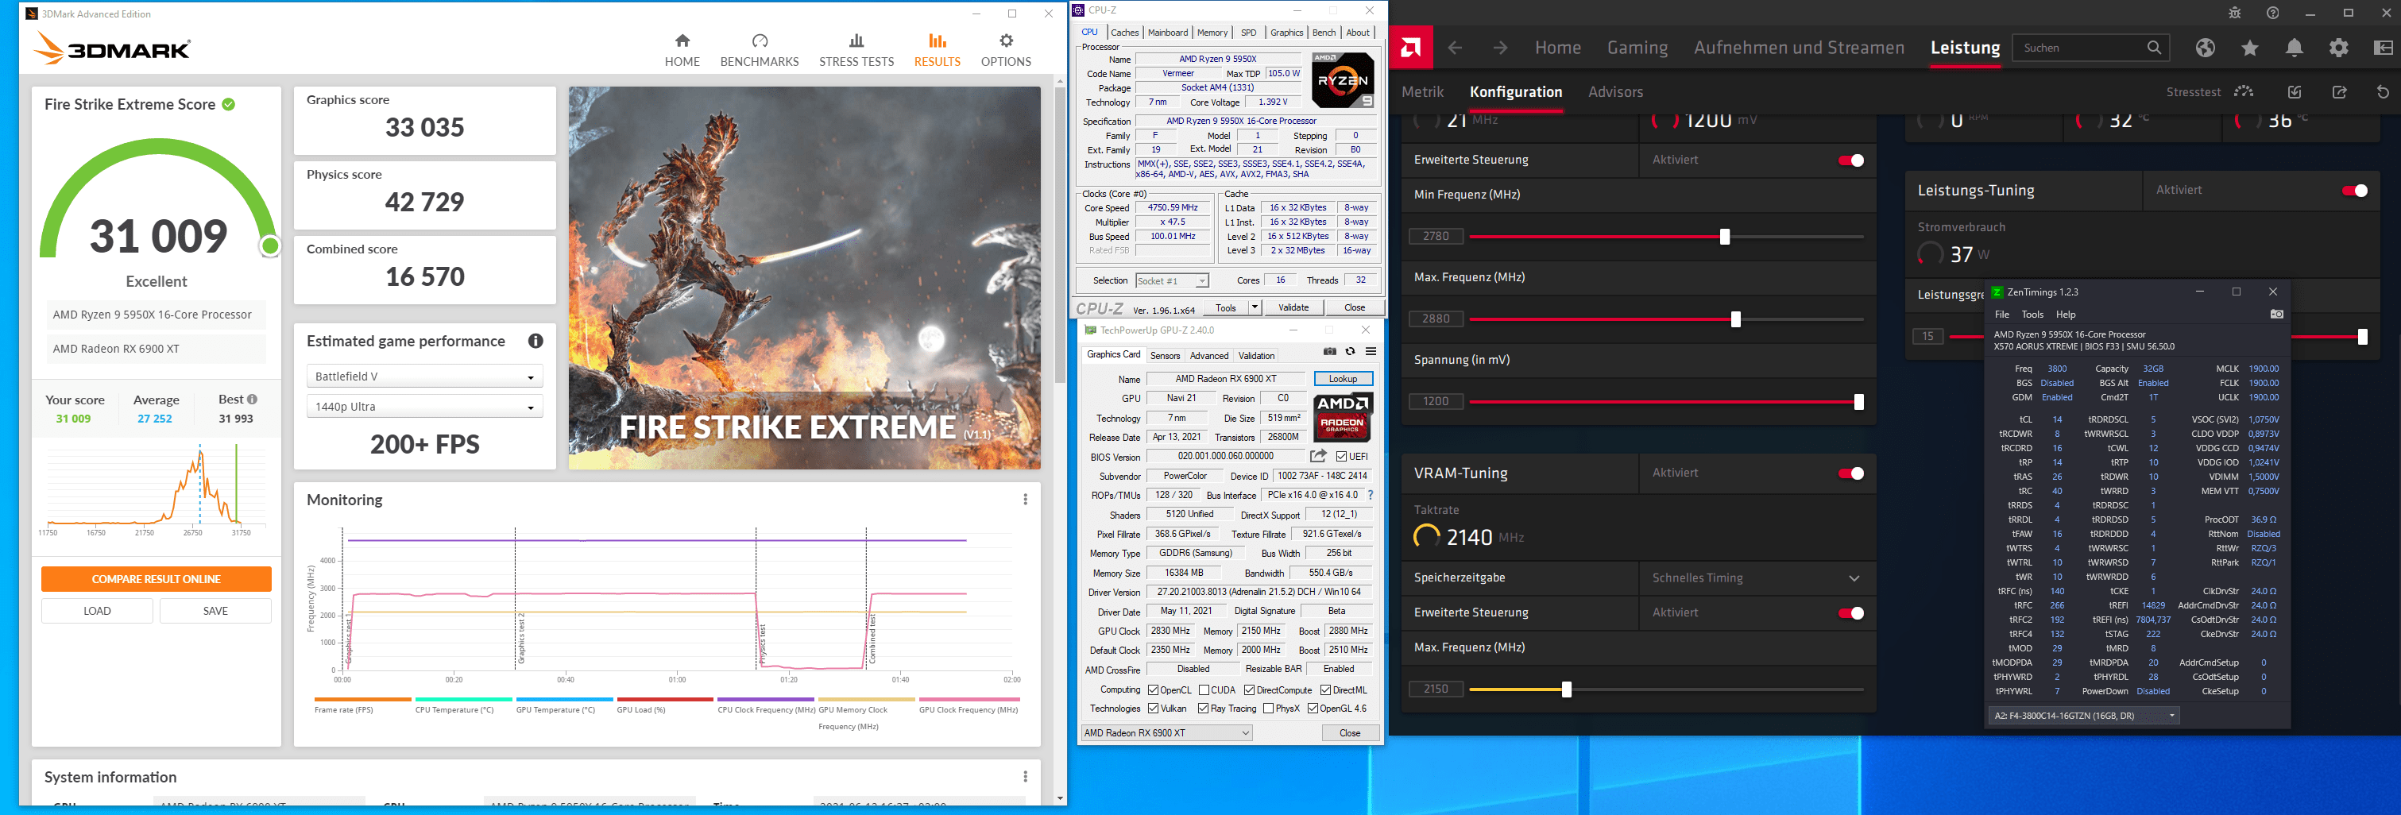
Task: Switch to the SPD tab in CPU-Z
Action: coord(1248,33)
